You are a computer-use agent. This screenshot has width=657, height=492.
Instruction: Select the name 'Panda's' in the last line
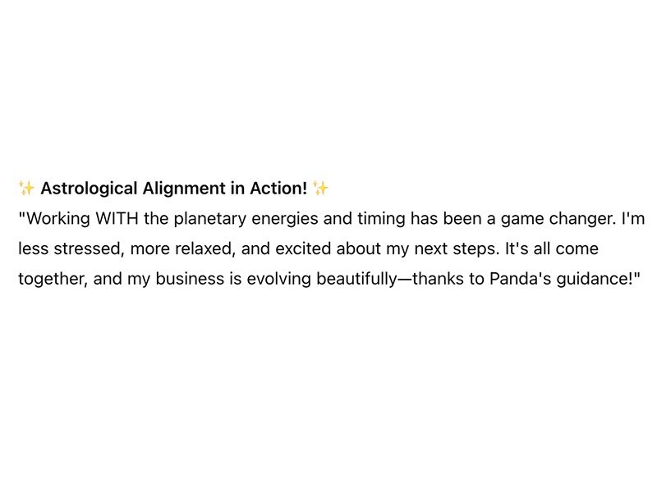[x=520, y=279]
